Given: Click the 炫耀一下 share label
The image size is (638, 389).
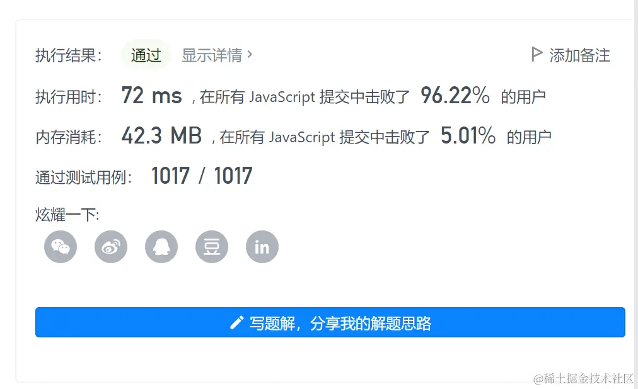Looking at the screenshot, I should (67, 215).
